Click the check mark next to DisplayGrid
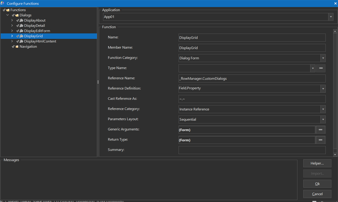338x202 pixels. (18, 36)
